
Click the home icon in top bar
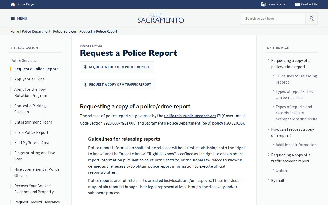pos(13,4)
